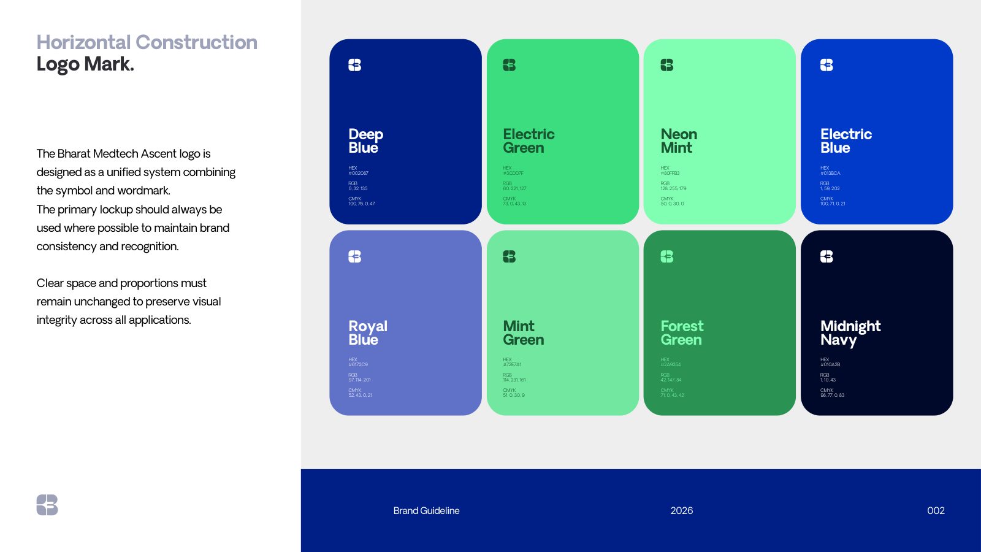Click the 'Royal Blue' color name

[368, 333]
